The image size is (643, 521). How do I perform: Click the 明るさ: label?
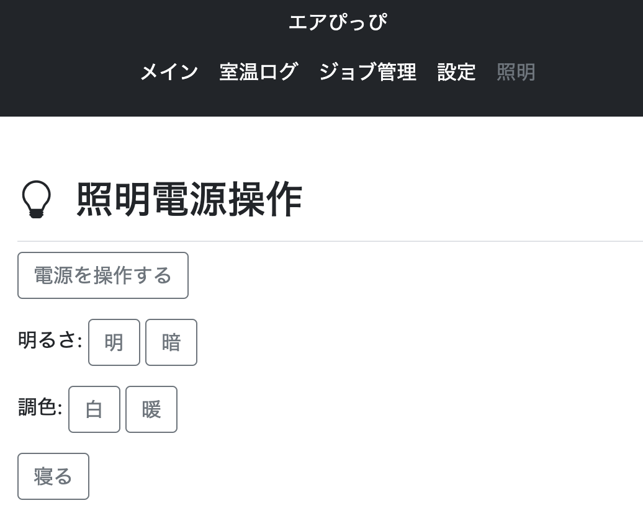pyautogui.click(x=50, y=340)
